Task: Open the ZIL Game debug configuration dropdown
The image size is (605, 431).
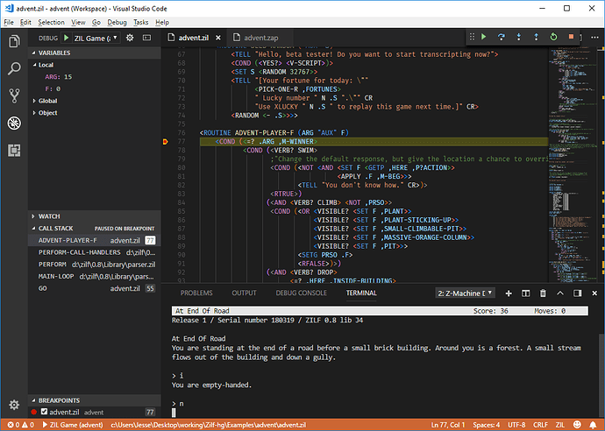Action: (96, 38)
